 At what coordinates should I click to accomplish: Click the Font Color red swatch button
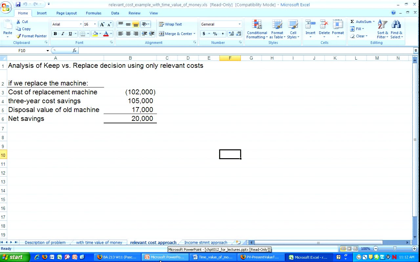106,34
